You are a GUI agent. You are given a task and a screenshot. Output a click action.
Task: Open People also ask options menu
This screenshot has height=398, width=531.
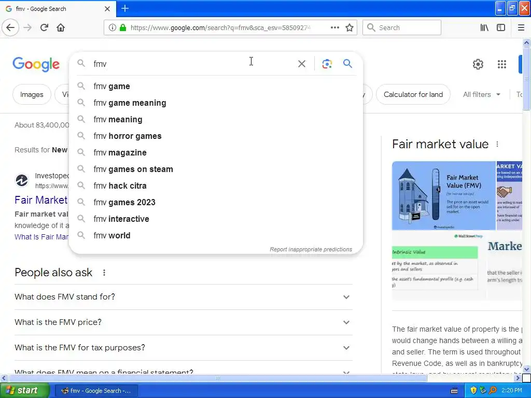click(x=104, y=273)
